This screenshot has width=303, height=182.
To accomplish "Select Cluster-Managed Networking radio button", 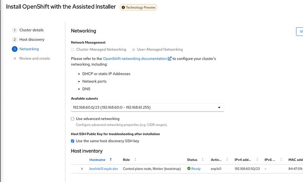I will click(73, 50).
